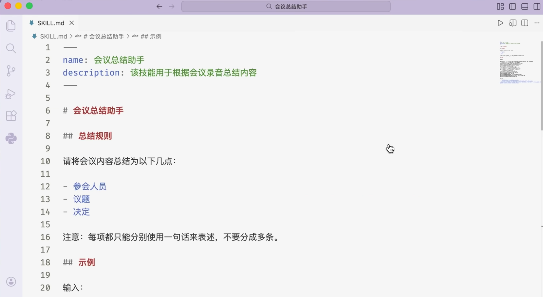Open the Run and Debug view
The image size is (543, 297).
coord(11,94)
